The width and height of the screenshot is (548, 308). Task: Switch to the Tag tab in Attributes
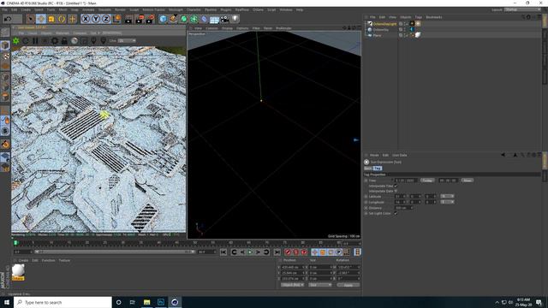click(377, 169)
